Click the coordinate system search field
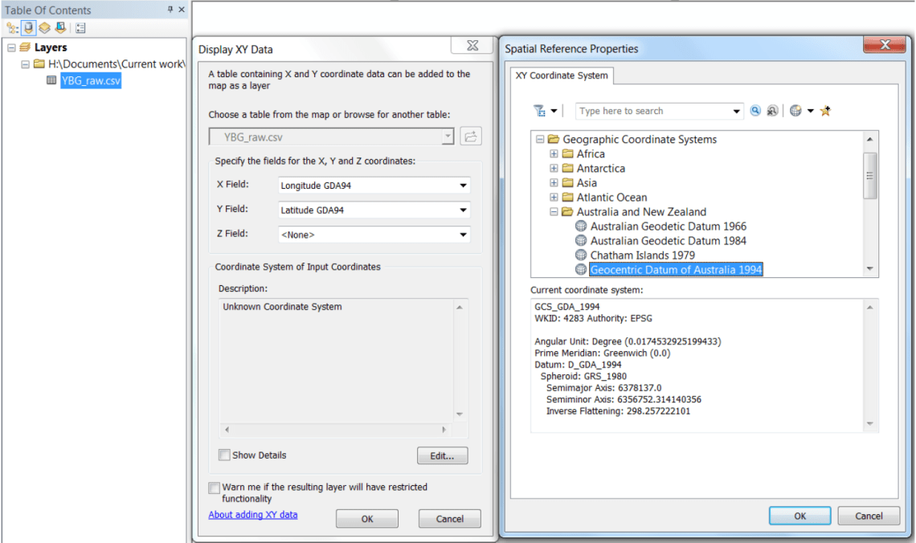This screenshot has width=916, height=543. click(x=655, y=111)
